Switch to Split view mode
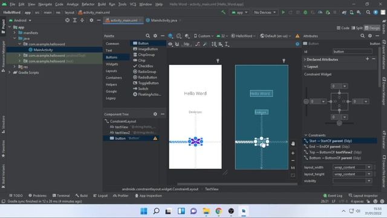The height and width of the screenshot is (218, 387). click(357, 28)
